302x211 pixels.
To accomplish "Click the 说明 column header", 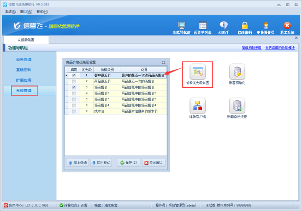I will 144,69.
